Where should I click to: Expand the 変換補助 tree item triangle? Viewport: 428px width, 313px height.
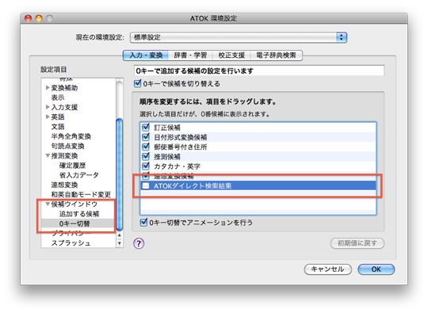[x=48, y=88]
